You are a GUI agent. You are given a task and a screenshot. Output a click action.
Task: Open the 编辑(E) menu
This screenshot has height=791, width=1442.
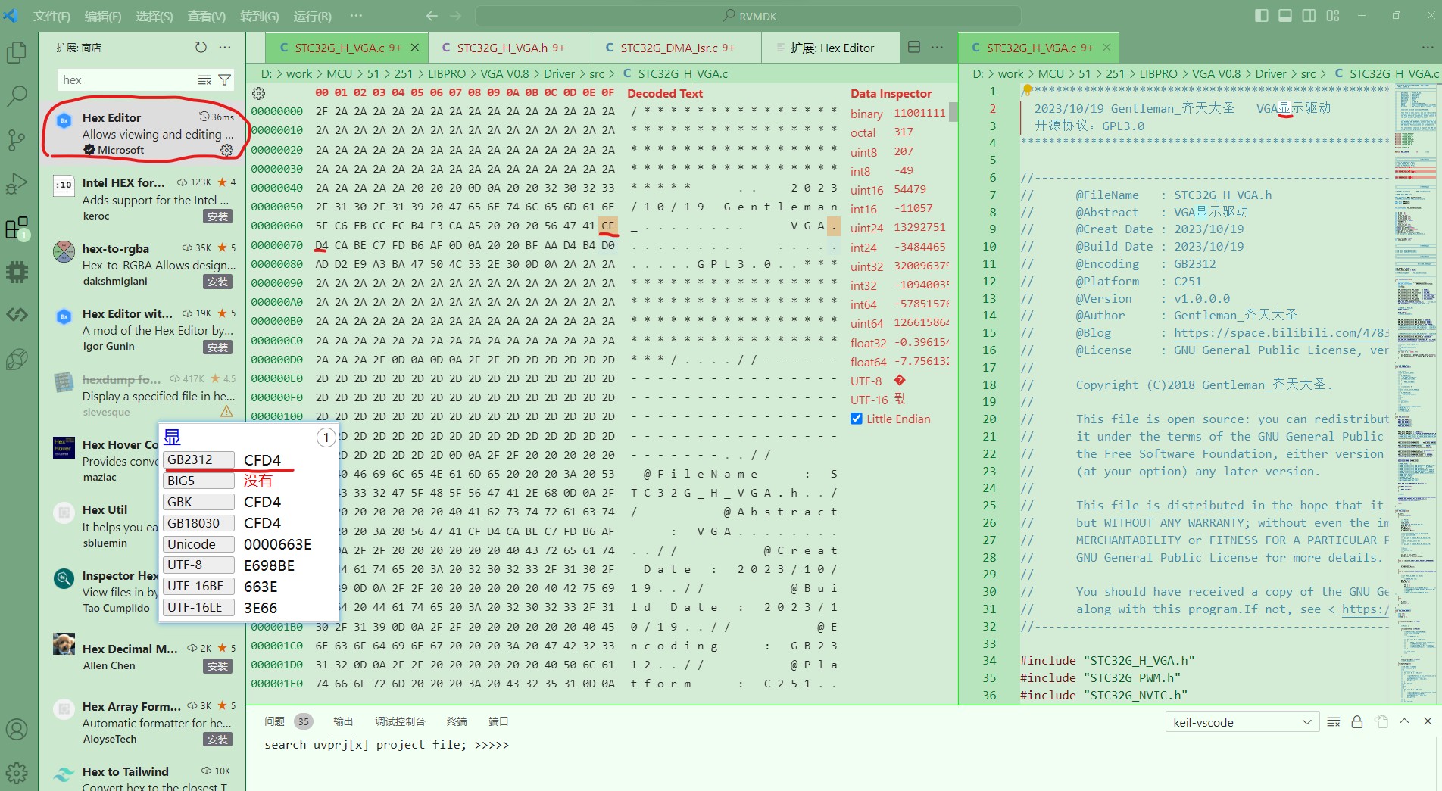tap(103, 16)
